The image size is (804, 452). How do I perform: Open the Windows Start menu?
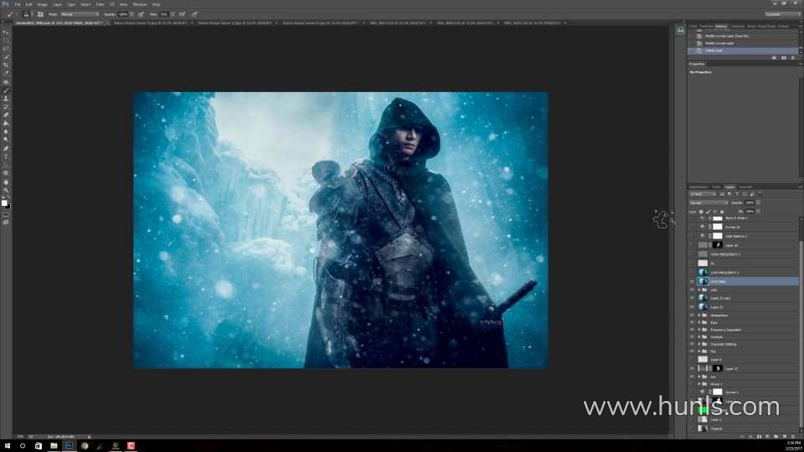[x=8, y=446]
